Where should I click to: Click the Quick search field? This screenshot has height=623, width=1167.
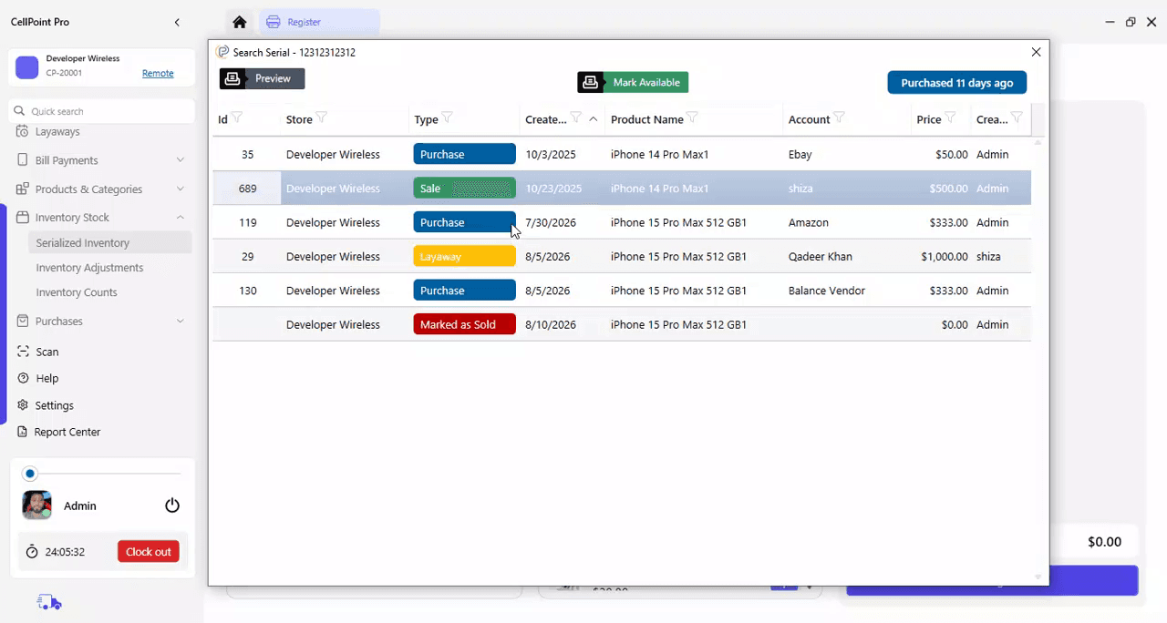coord(102,111)
